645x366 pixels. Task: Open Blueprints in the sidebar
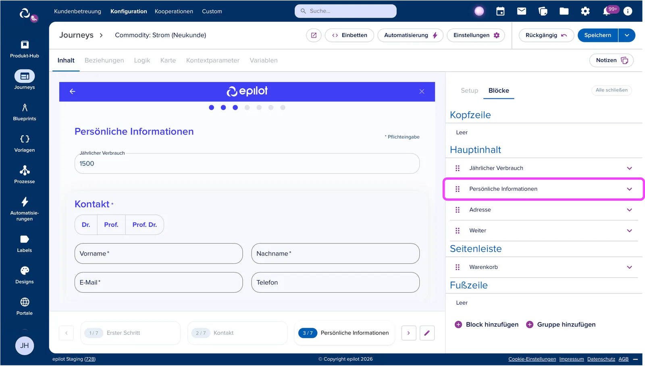pos(25,112)
